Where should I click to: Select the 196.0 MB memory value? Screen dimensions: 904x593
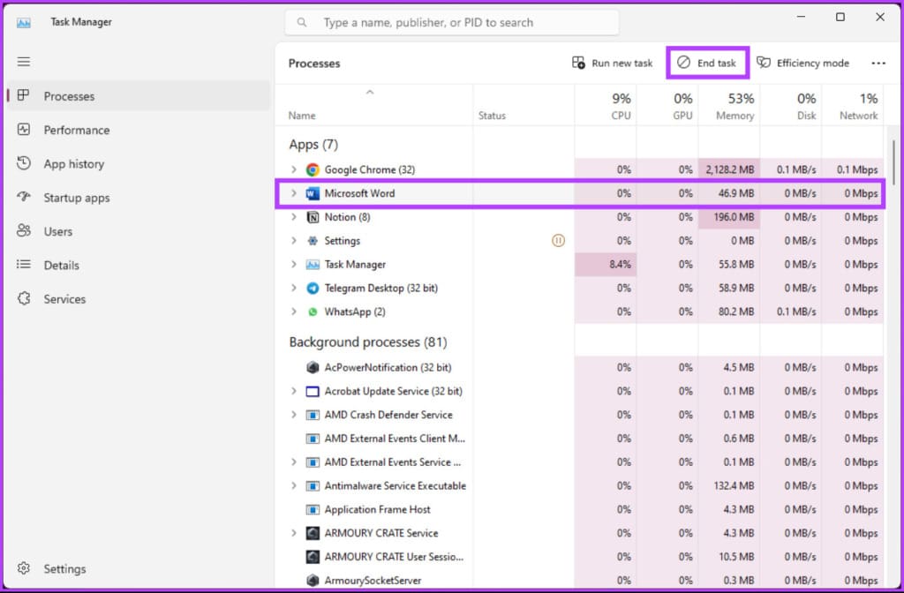pos(728,217)
